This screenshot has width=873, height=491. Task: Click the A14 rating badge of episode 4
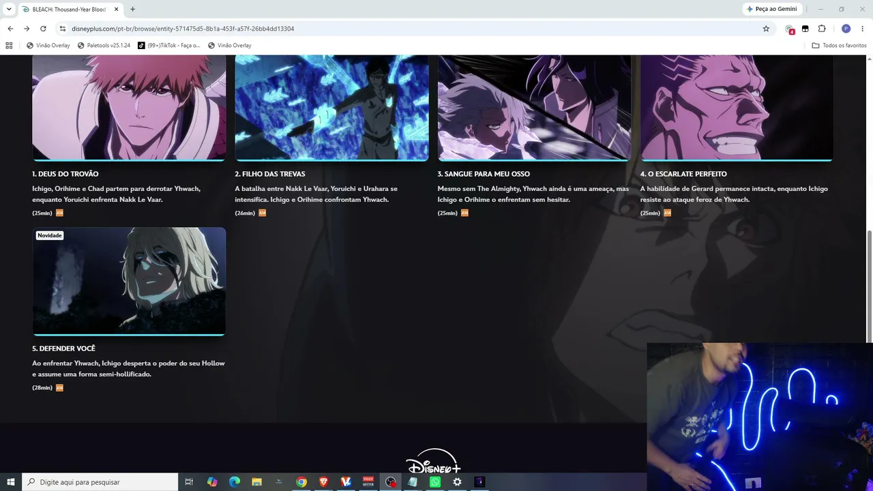pyautogui.click(x=668, y=213)
